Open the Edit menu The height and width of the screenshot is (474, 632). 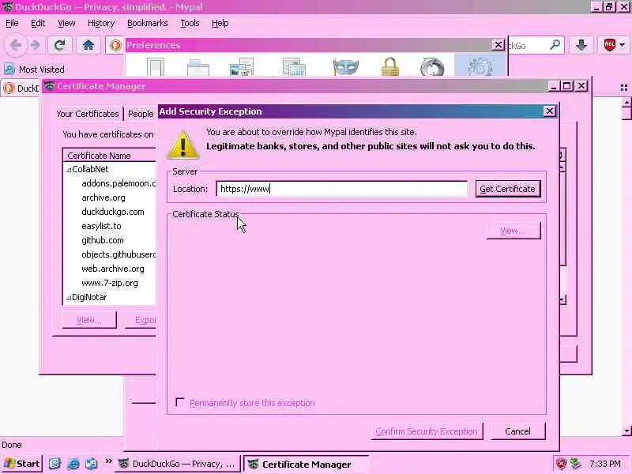pyautogui.click(x=38, y=24)
